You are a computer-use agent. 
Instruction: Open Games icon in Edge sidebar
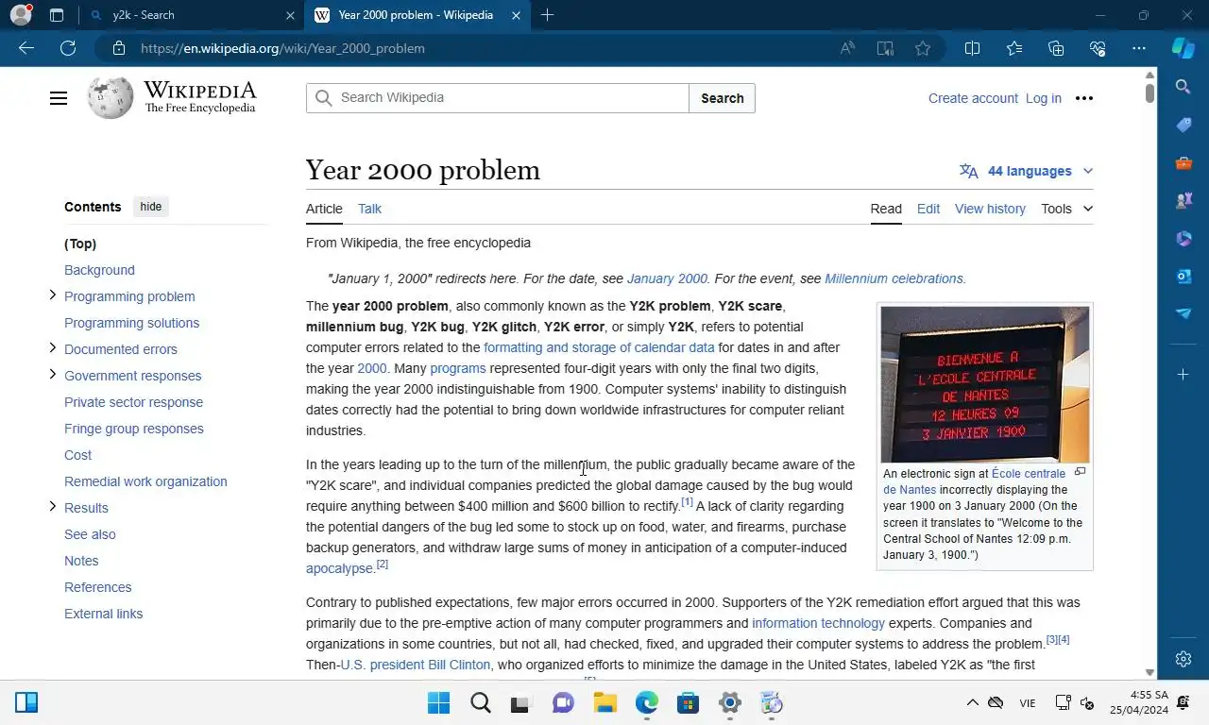tap(1183, 200)
